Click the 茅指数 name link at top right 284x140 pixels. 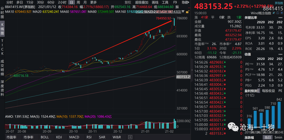[279, 3]
